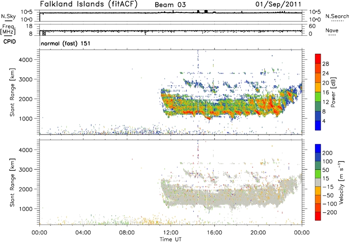Click the 'Nave' legend label
This screenshot has height=242, width=349.
click(x=332, y=30)
